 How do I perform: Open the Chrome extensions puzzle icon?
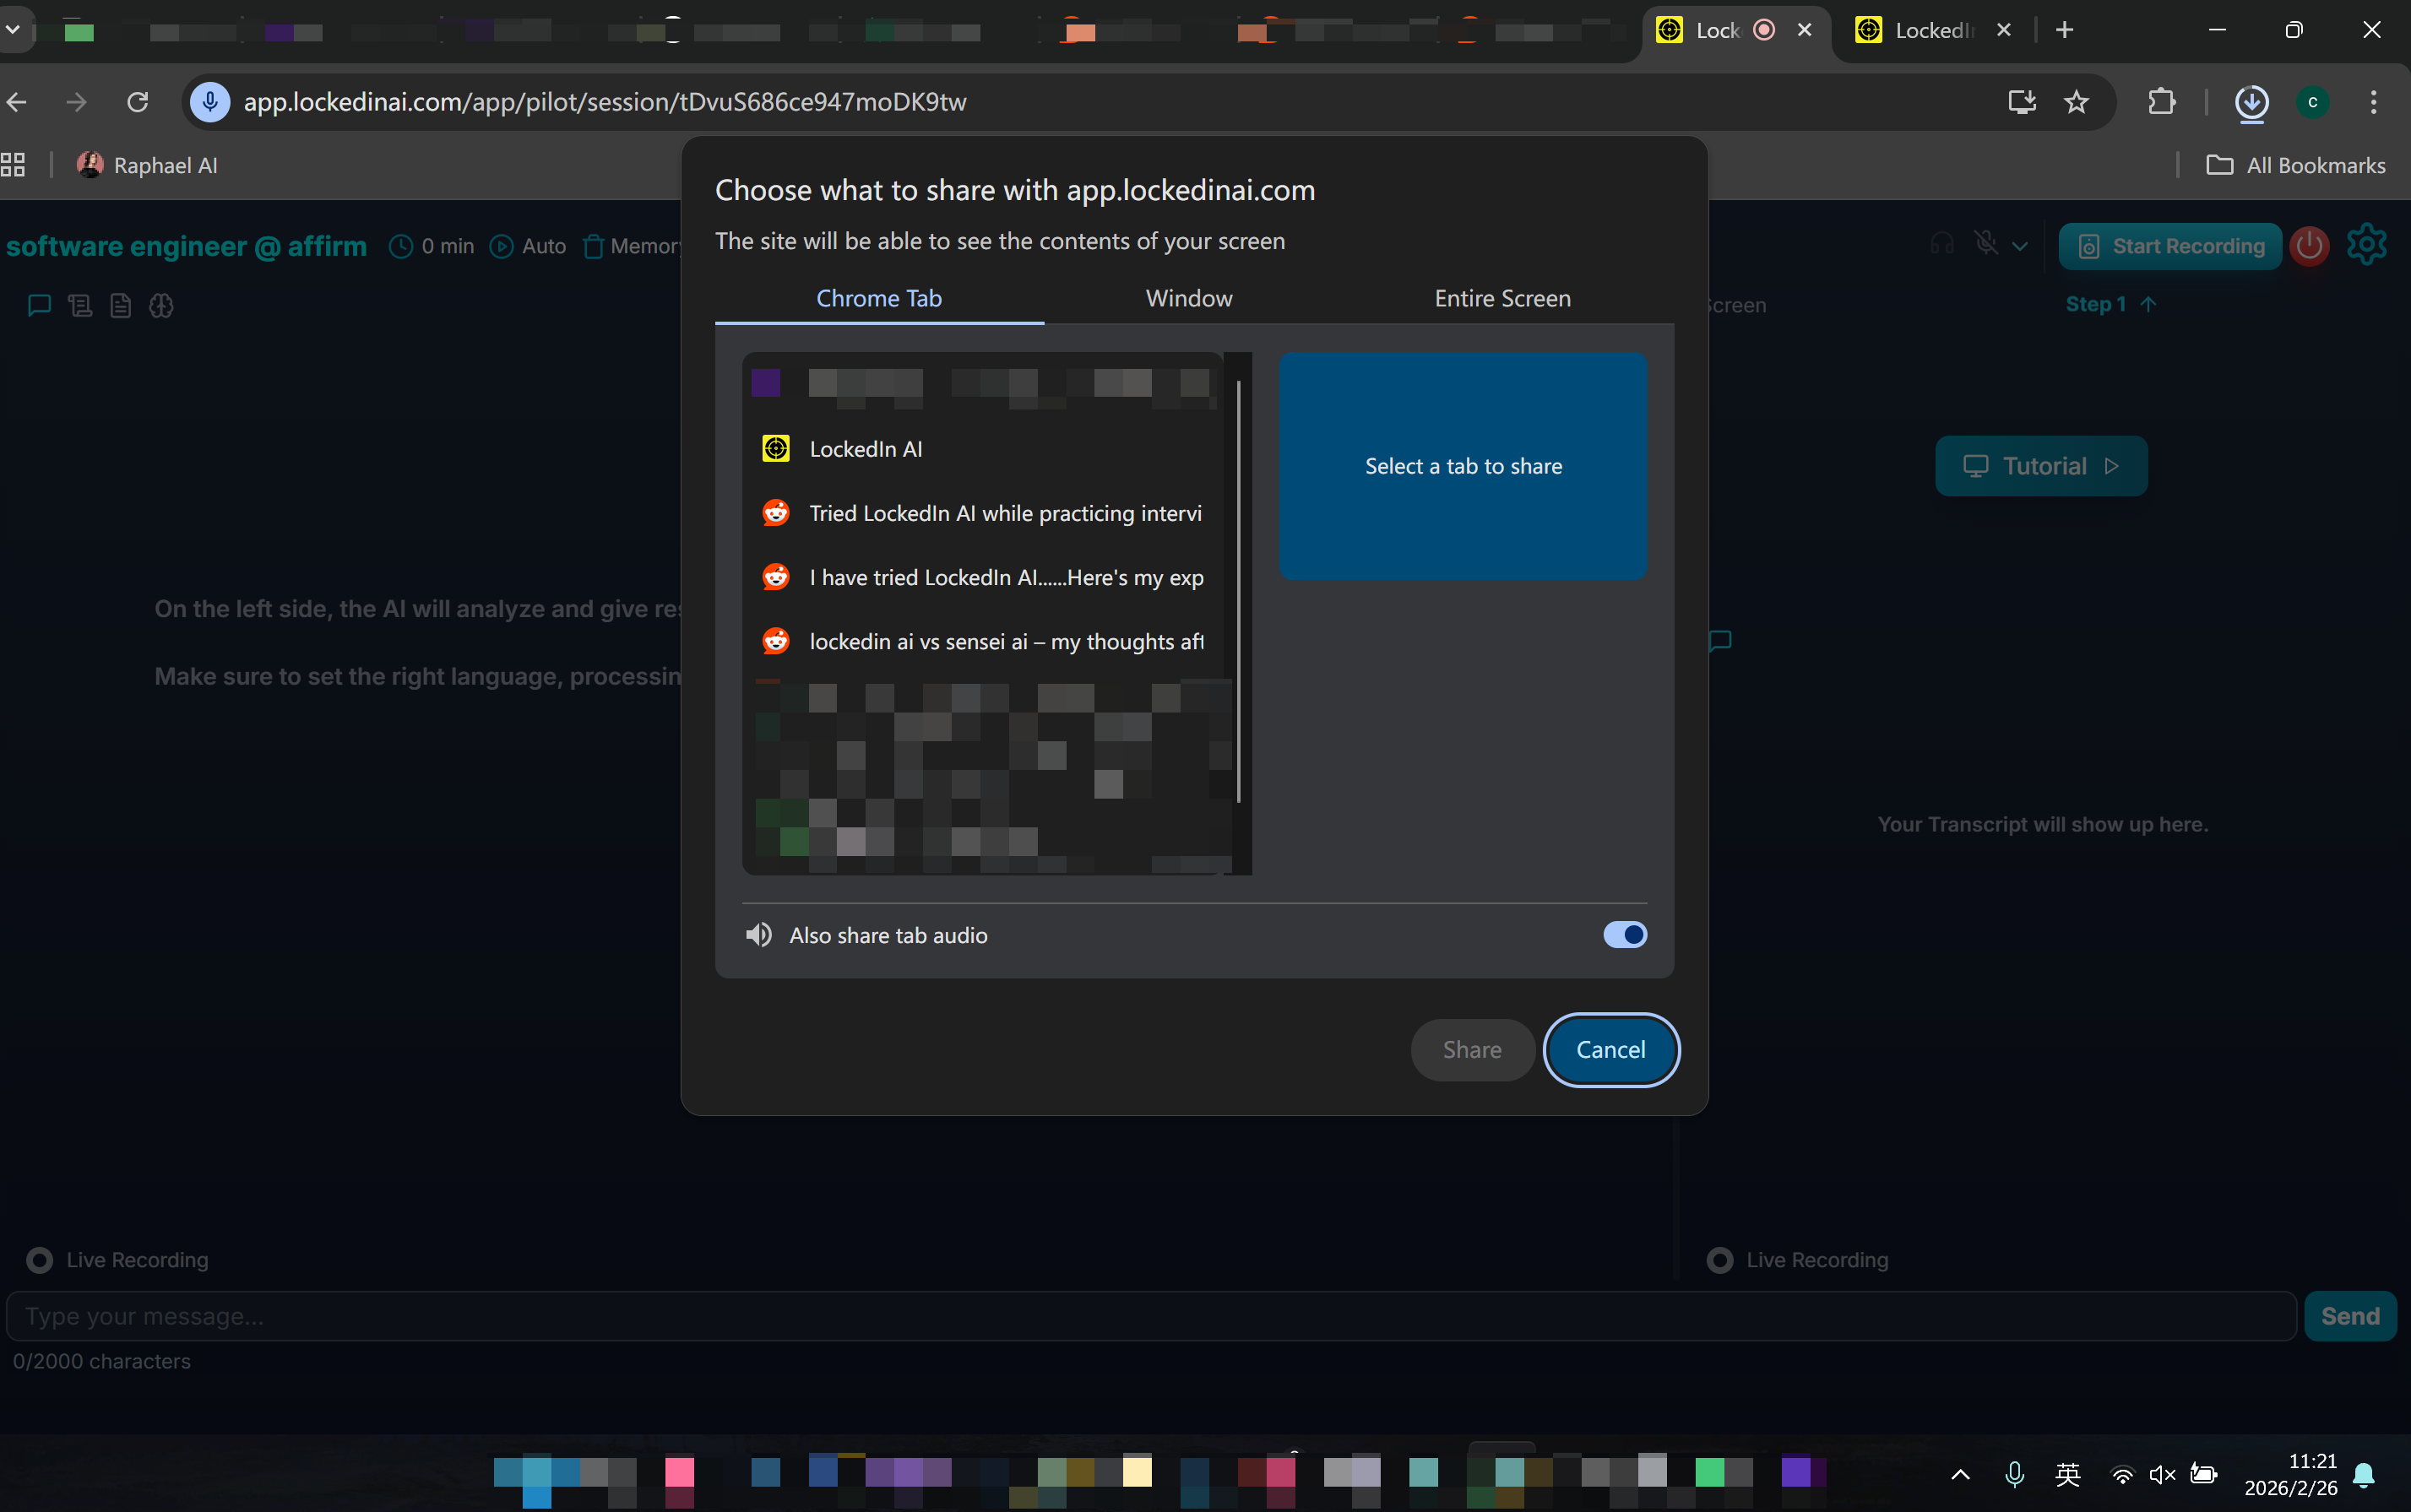coord(2161,102)
